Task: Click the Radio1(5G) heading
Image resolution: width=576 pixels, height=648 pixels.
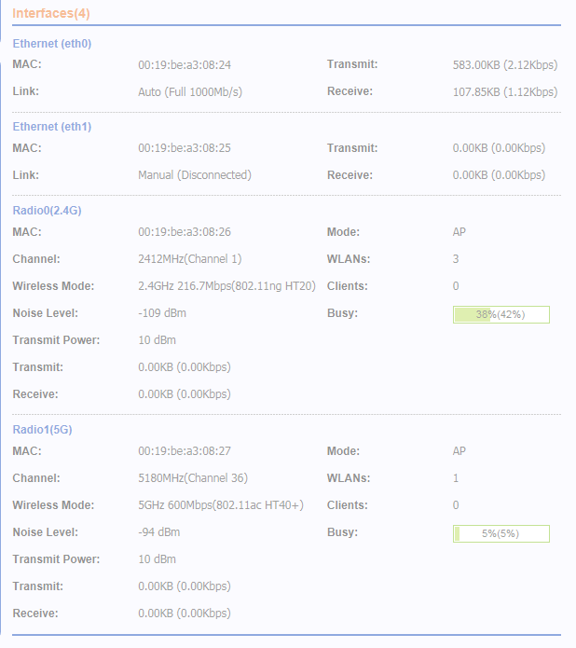Action: pos(42,430)
